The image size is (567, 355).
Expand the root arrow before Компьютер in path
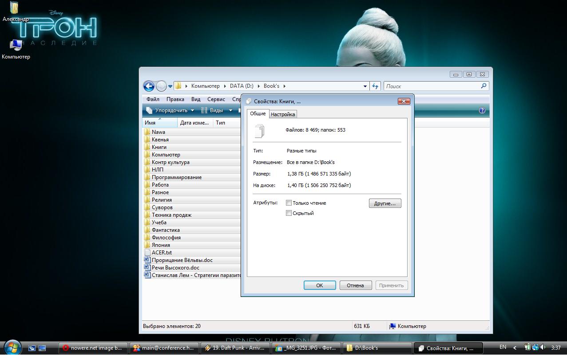pyautogui.click(x=186, y=86)
